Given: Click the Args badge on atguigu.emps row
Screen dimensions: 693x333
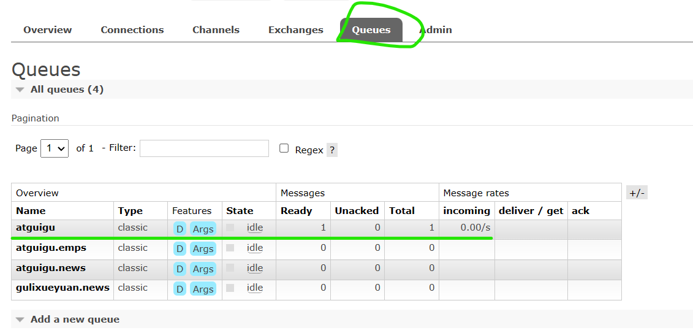Looking at the screenshot, I should coord(203,248).
